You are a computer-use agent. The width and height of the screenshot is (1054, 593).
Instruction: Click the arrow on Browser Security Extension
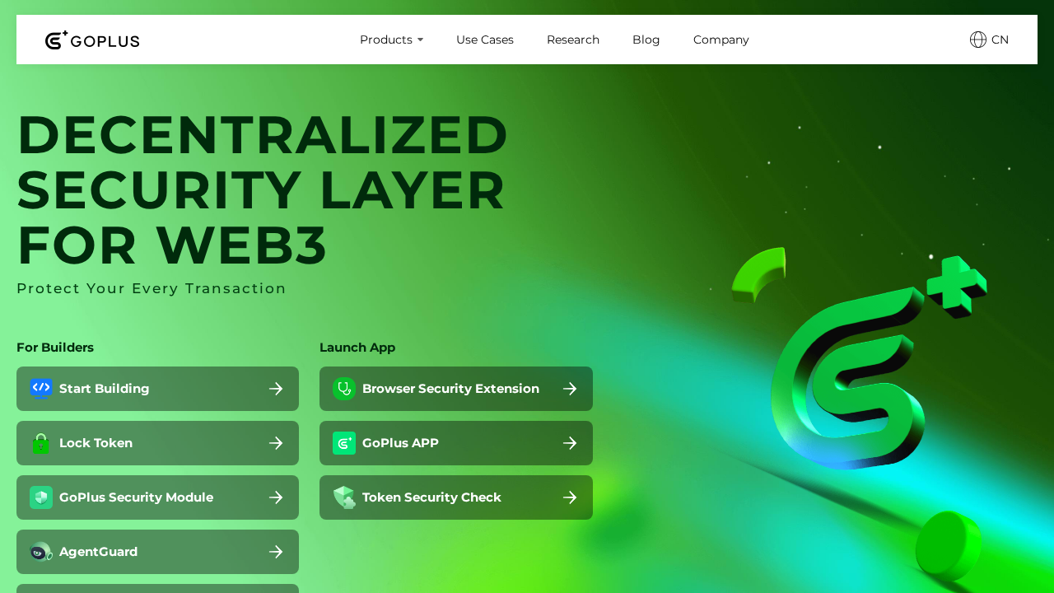[x=570, y=389]
